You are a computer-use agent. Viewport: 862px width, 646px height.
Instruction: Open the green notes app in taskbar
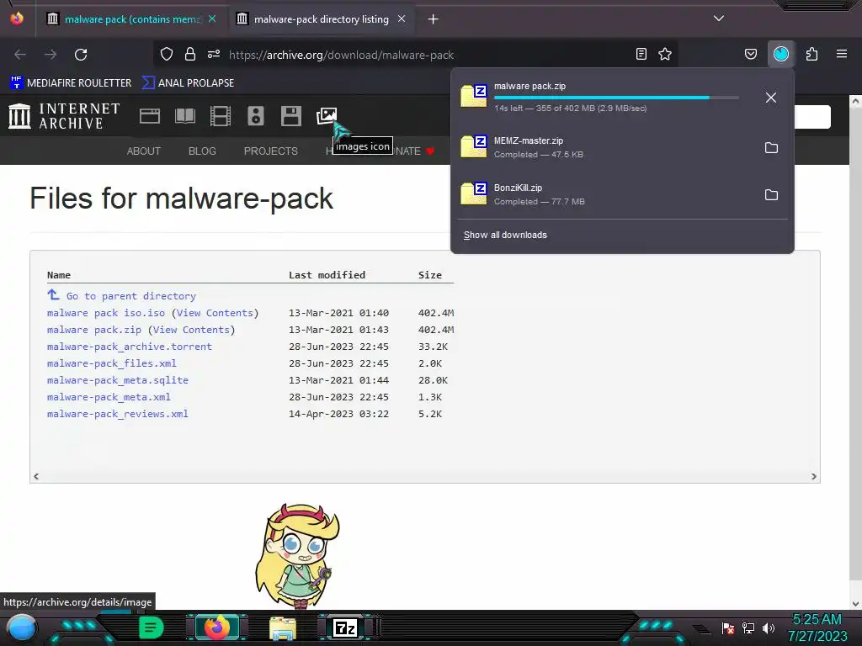tap(152, 627)
